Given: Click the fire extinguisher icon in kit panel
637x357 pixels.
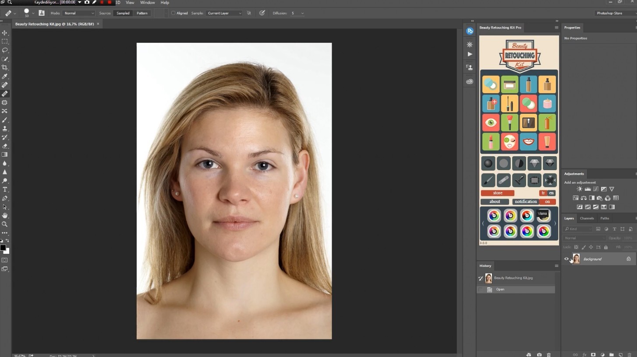Looking at the screenshot, I should coord(547,122).
